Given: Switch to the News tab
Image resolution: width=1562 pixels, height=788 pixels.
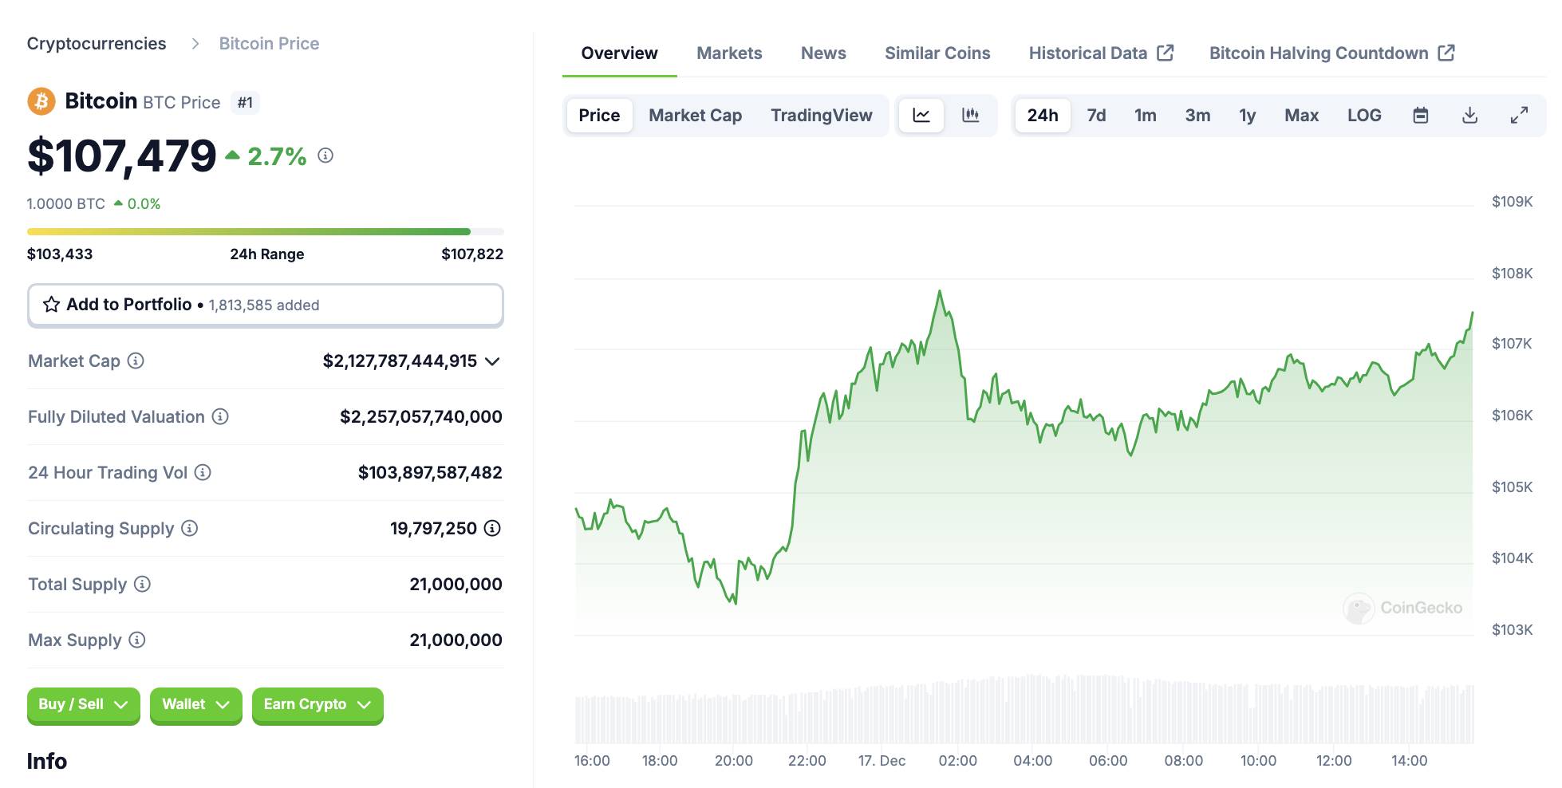Looking at the screenshot, I should [823, 53].
